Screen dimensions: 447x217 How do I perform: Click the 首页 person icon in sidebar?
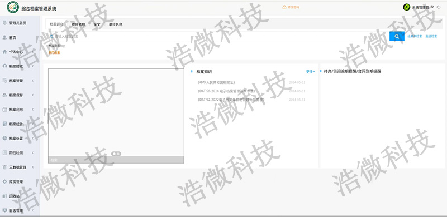click(x=4, y=37)
